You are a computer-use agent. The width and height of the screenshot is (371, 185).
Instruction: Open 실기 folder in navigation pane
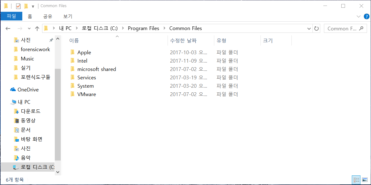26,68
